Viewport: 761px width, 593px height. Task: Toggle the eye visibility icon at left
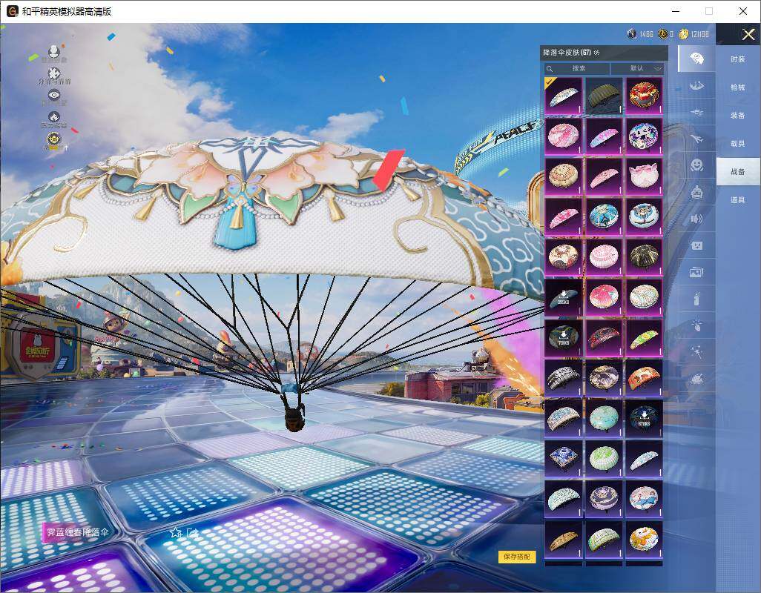(x=54, y=95)
